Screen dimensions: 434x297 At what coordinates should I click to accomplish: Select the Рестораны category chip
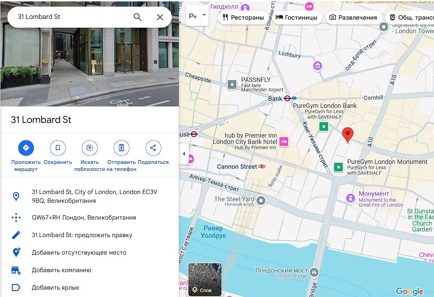(243, 18)
